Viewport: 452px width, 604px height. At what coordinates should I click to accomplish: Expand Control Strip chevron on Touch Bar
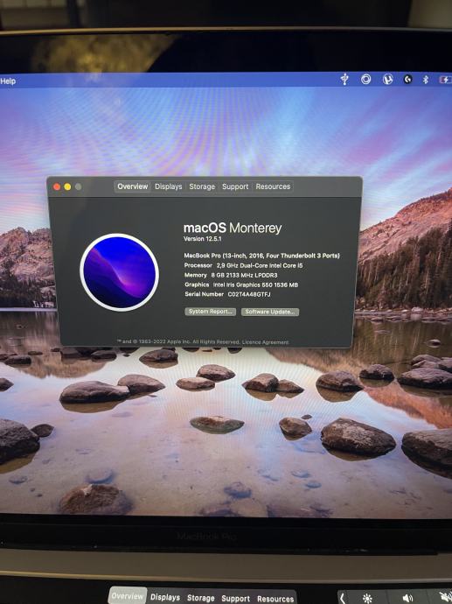coord(342,598)
